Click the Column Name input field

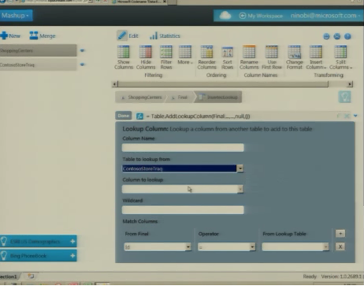pos(183,148)
